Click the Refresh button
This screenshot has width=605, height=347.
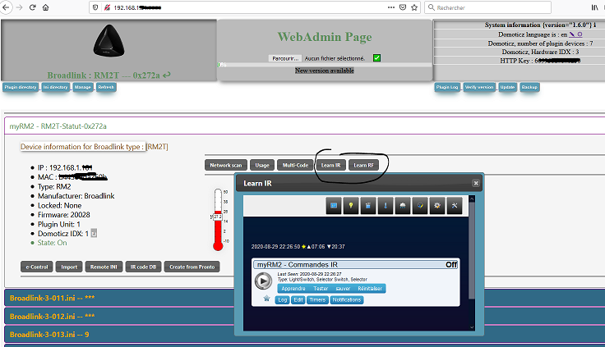[106, 88]
